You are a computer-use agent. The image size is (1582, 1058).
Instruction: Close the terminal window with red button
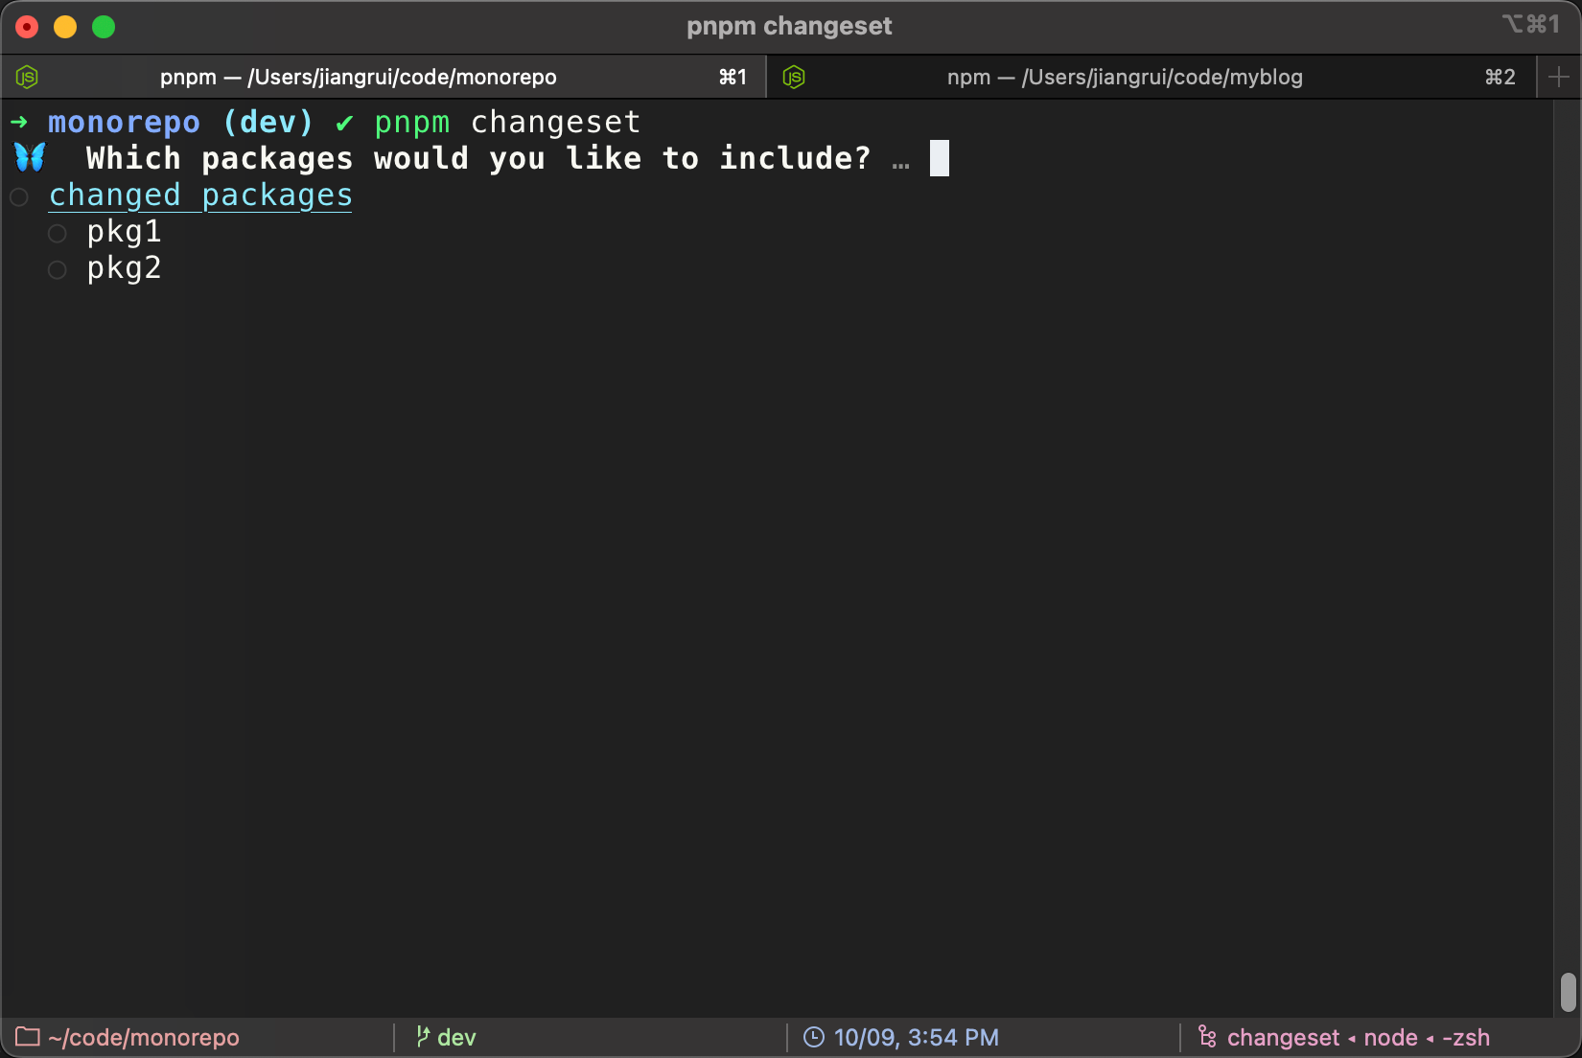pyautogui.click(x=27, y=27)
